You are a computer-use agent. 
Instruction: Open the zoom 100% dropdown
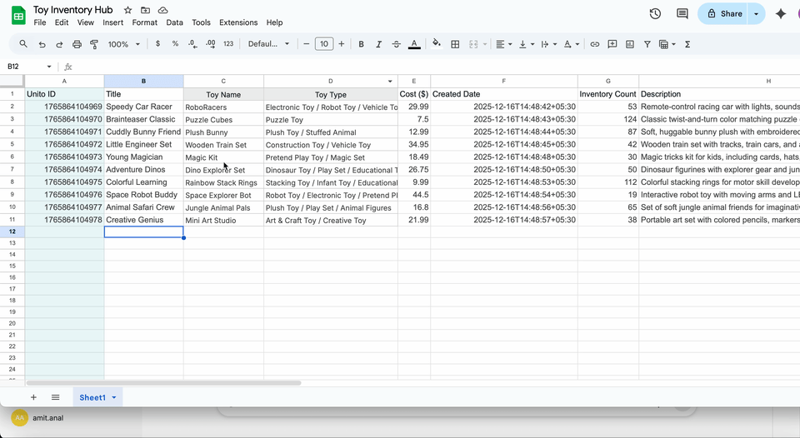click(123, 44)
